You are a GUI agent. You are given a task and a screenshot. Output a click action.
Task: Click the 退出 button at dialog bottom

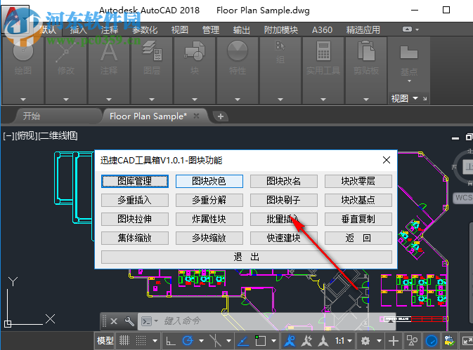247,257
